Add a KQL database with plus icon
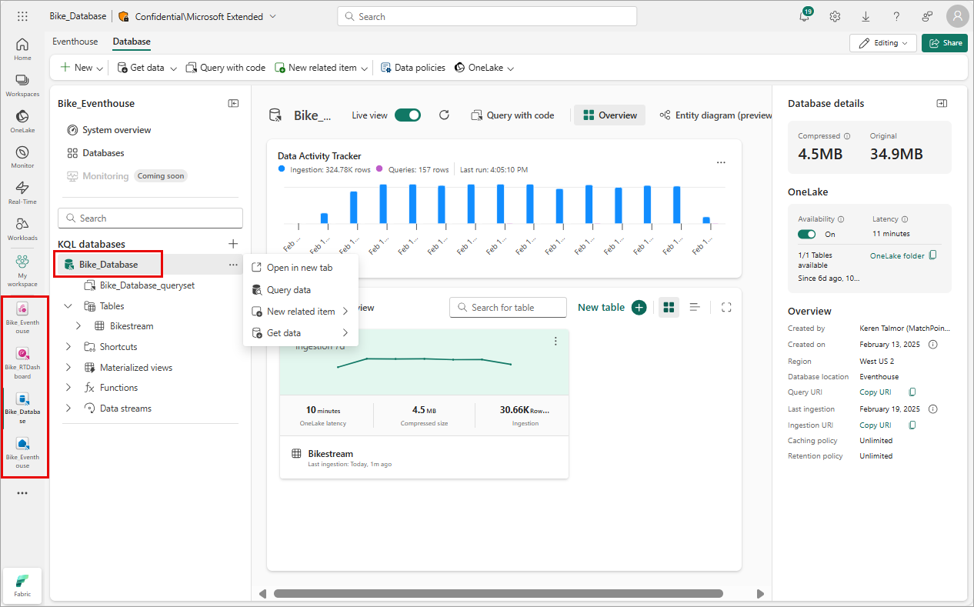974x607 pixels. [x=233, y=244]
